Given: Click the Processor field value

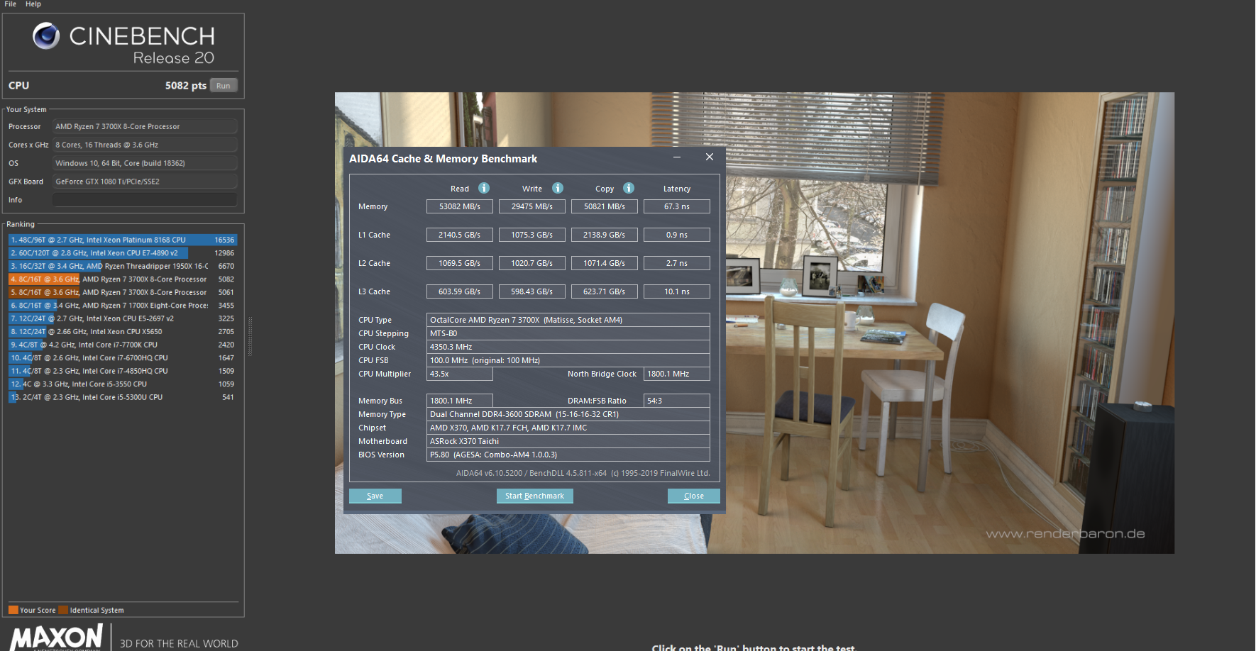Looking at the screenshot, I should [145, 126].
